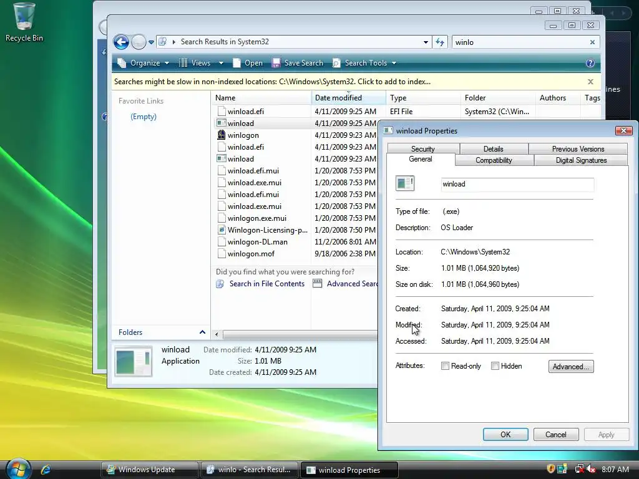
Task: Select winlogon-DL.man file
Action: coord(258,242)
